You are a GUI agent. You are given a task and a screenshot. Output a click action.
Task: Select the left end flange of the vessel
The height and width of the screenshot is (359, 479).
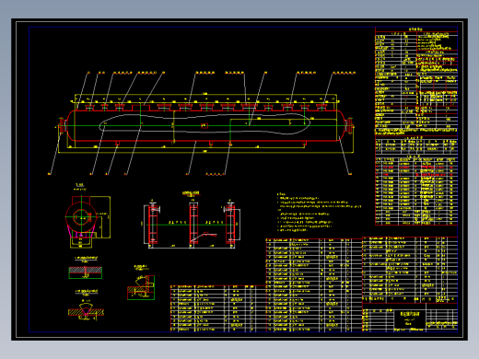[x=63, y=125]
